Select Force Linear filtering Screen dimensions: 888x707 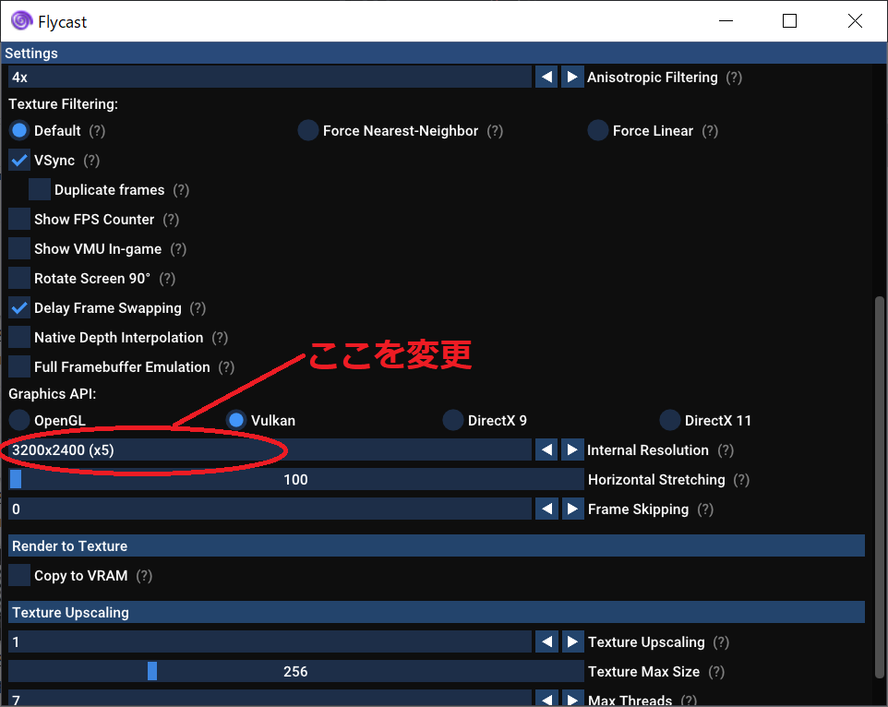pos(598,131)
